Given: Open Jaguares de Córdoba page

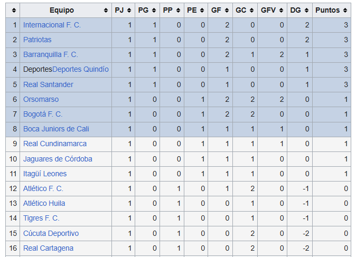Looking at the screenshot, I should (58, 159).
